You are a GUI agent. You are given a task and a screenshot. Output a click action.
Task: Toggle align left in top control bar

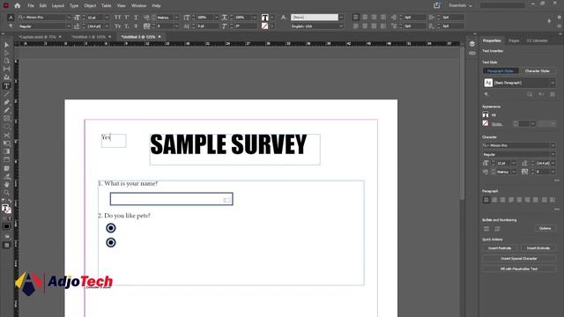click(x=356, y=18)
